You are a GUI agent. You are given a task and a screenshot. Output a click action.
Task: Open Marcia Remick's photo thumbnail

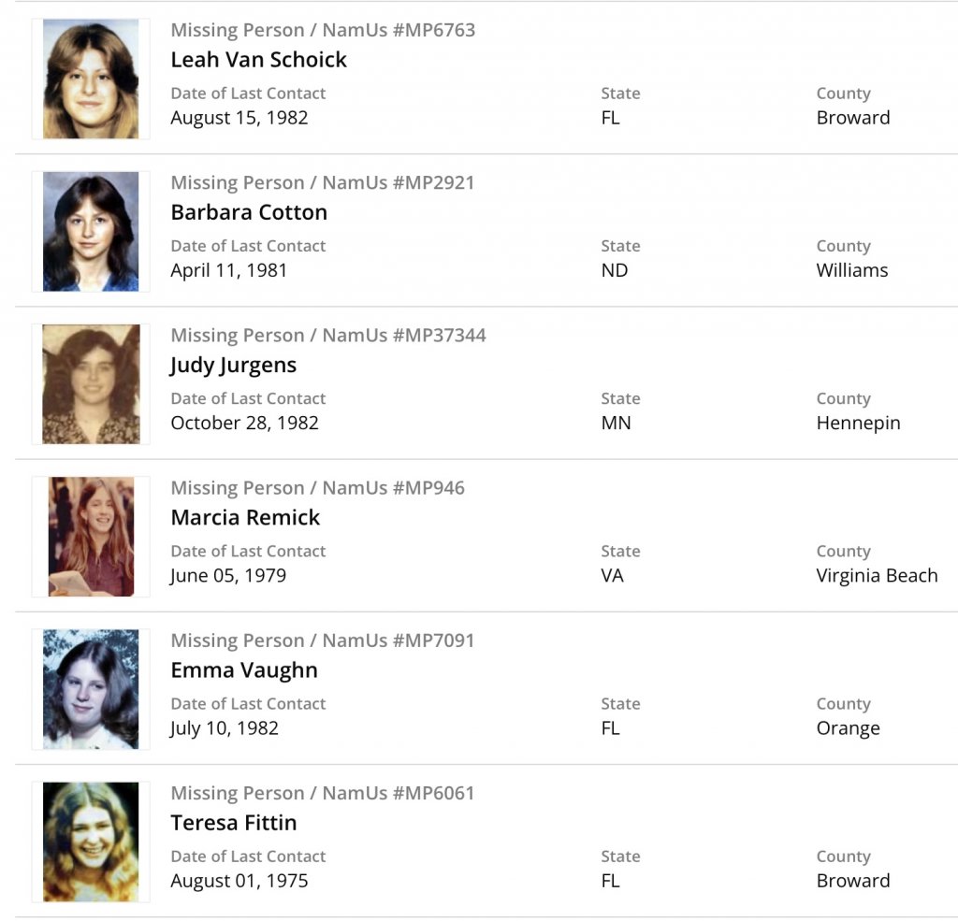[x=91, y=537]
